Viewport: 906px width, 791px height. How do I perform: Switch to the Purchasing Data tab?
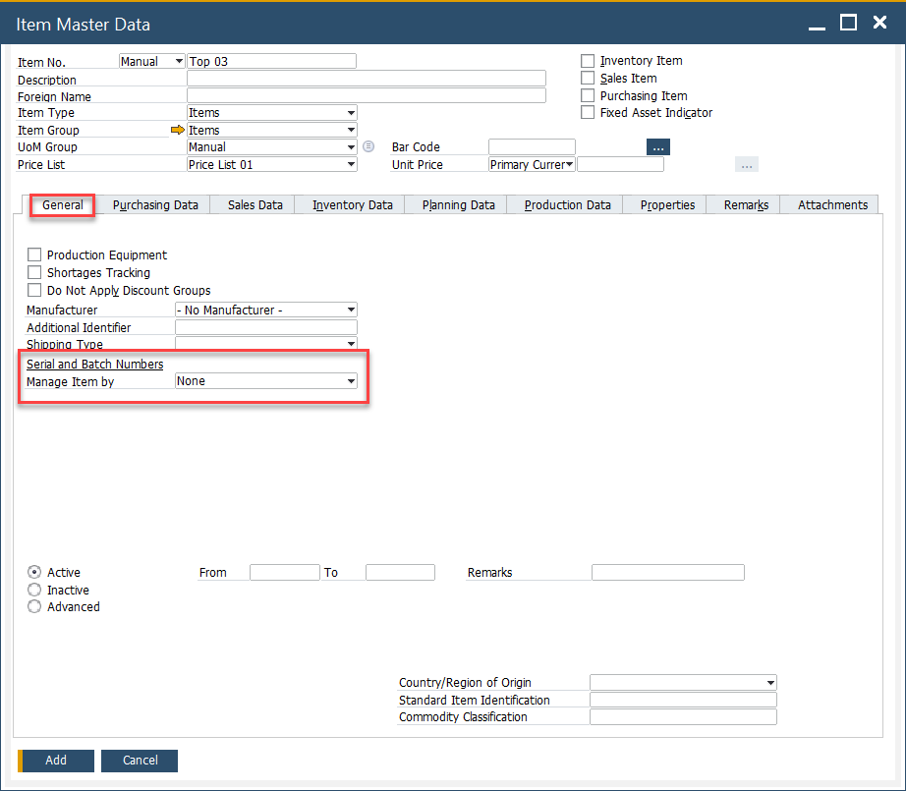click(x=155, y=205)
